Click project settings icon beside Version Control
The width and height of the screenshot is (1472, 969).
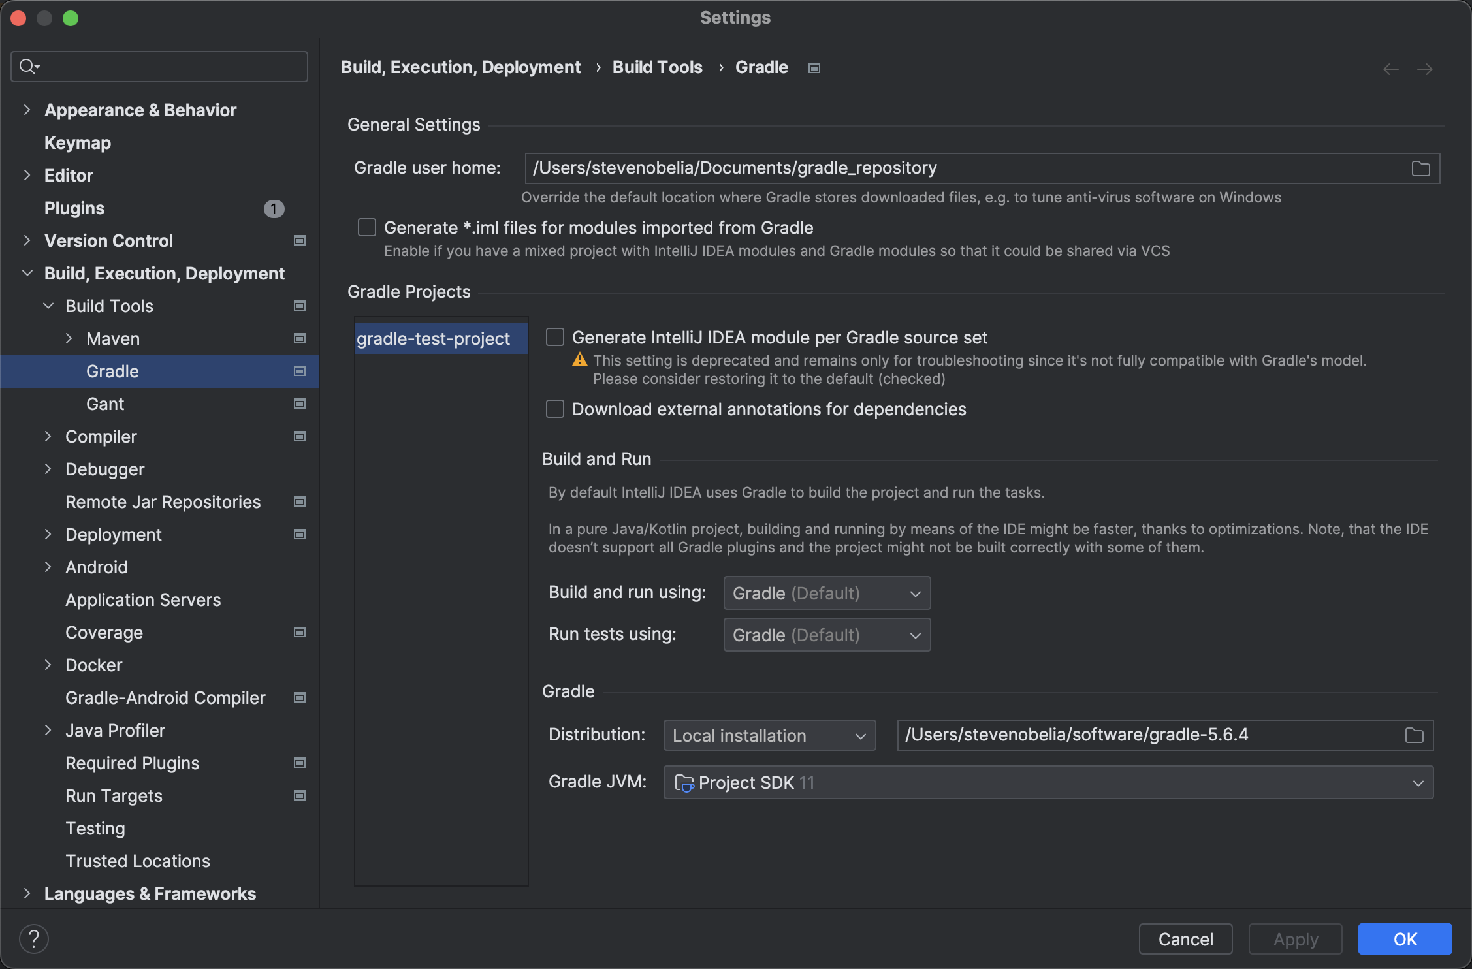pos(300,241)
